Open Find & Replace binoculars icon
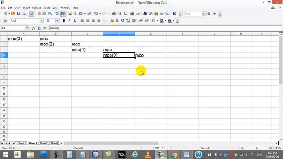 click(x=145, y=14)
